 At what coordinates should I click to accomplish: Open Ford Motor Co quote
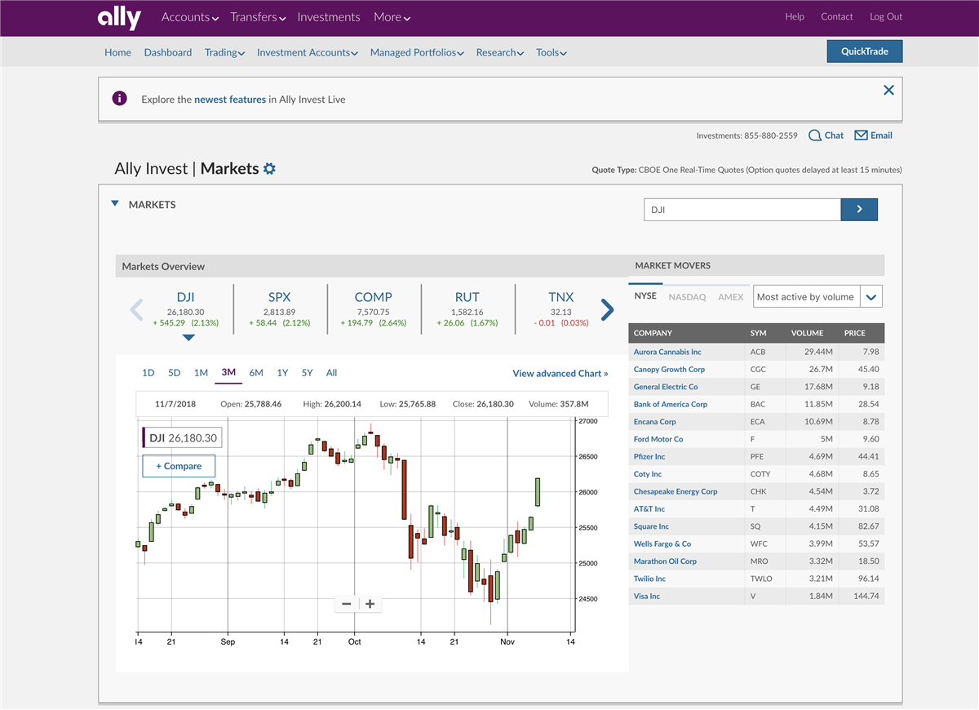coord(658,439)
